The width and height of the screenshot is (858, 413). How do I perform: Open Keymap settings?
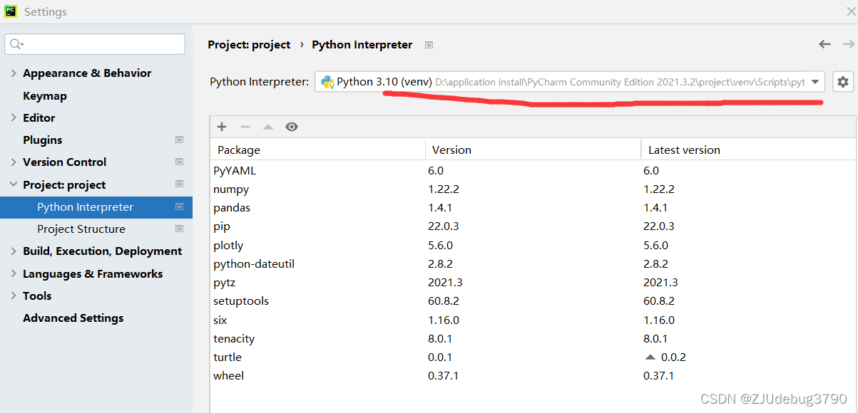[44, 95]
